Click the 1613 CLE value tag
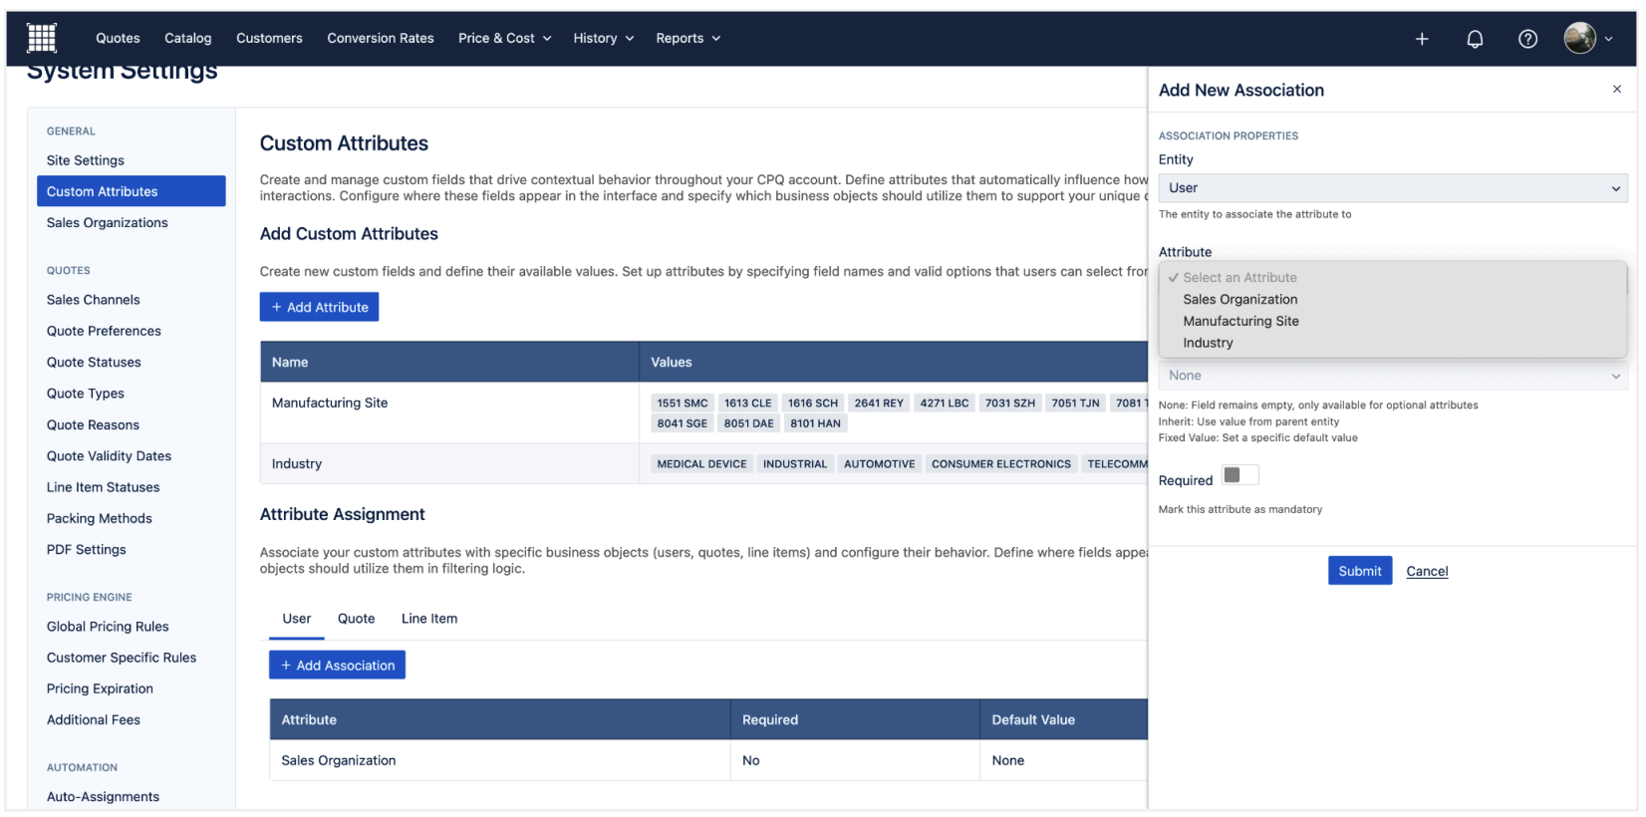The image size is (1646, 817). pyautogui.click(x=748, y=404)
